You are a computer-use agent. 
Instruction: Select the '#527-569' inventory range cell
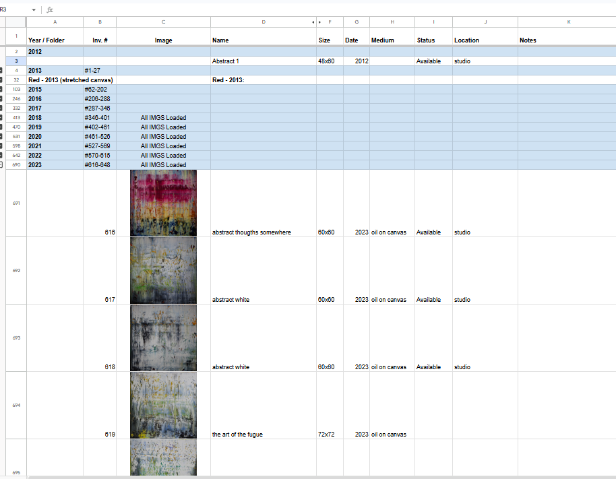click(100, 146)
